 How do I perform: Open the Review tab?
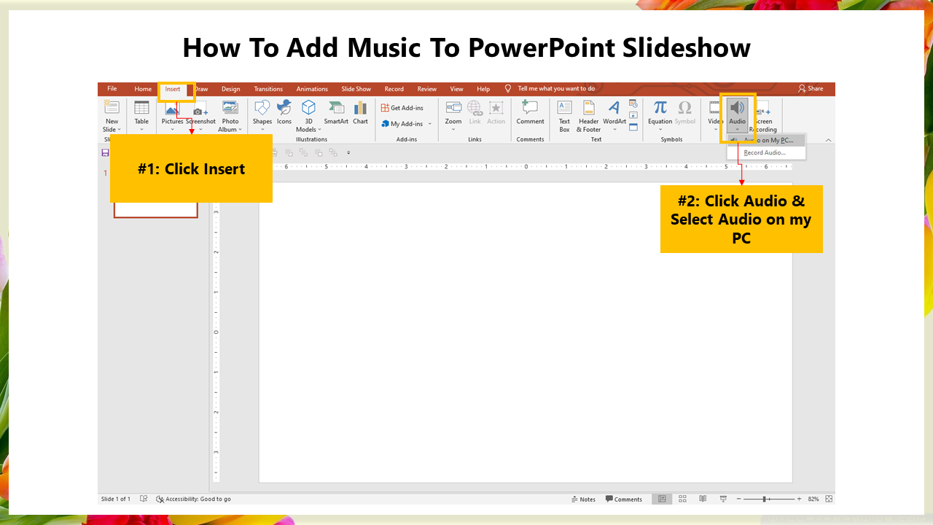[427, 89]
